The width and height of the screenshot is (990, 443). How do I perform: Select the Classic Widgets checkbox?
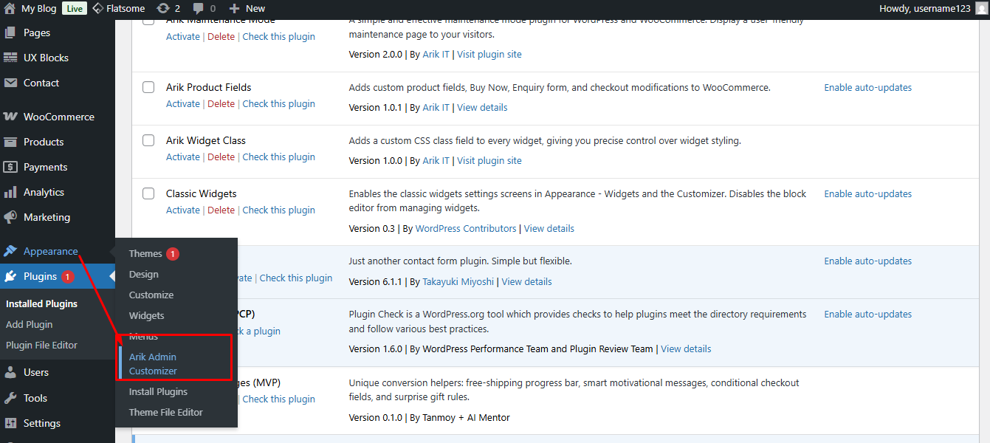(148, 193)
